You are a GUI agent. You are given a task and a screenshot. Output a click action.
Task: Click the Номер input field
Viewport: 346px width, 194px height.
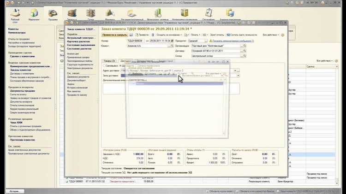click(x=135, y=41)
